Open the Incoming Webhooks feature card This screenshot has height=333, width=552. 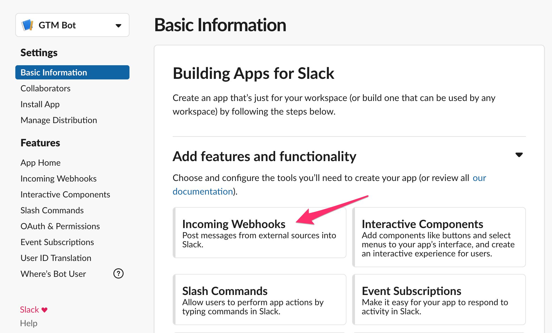[260, 233]
